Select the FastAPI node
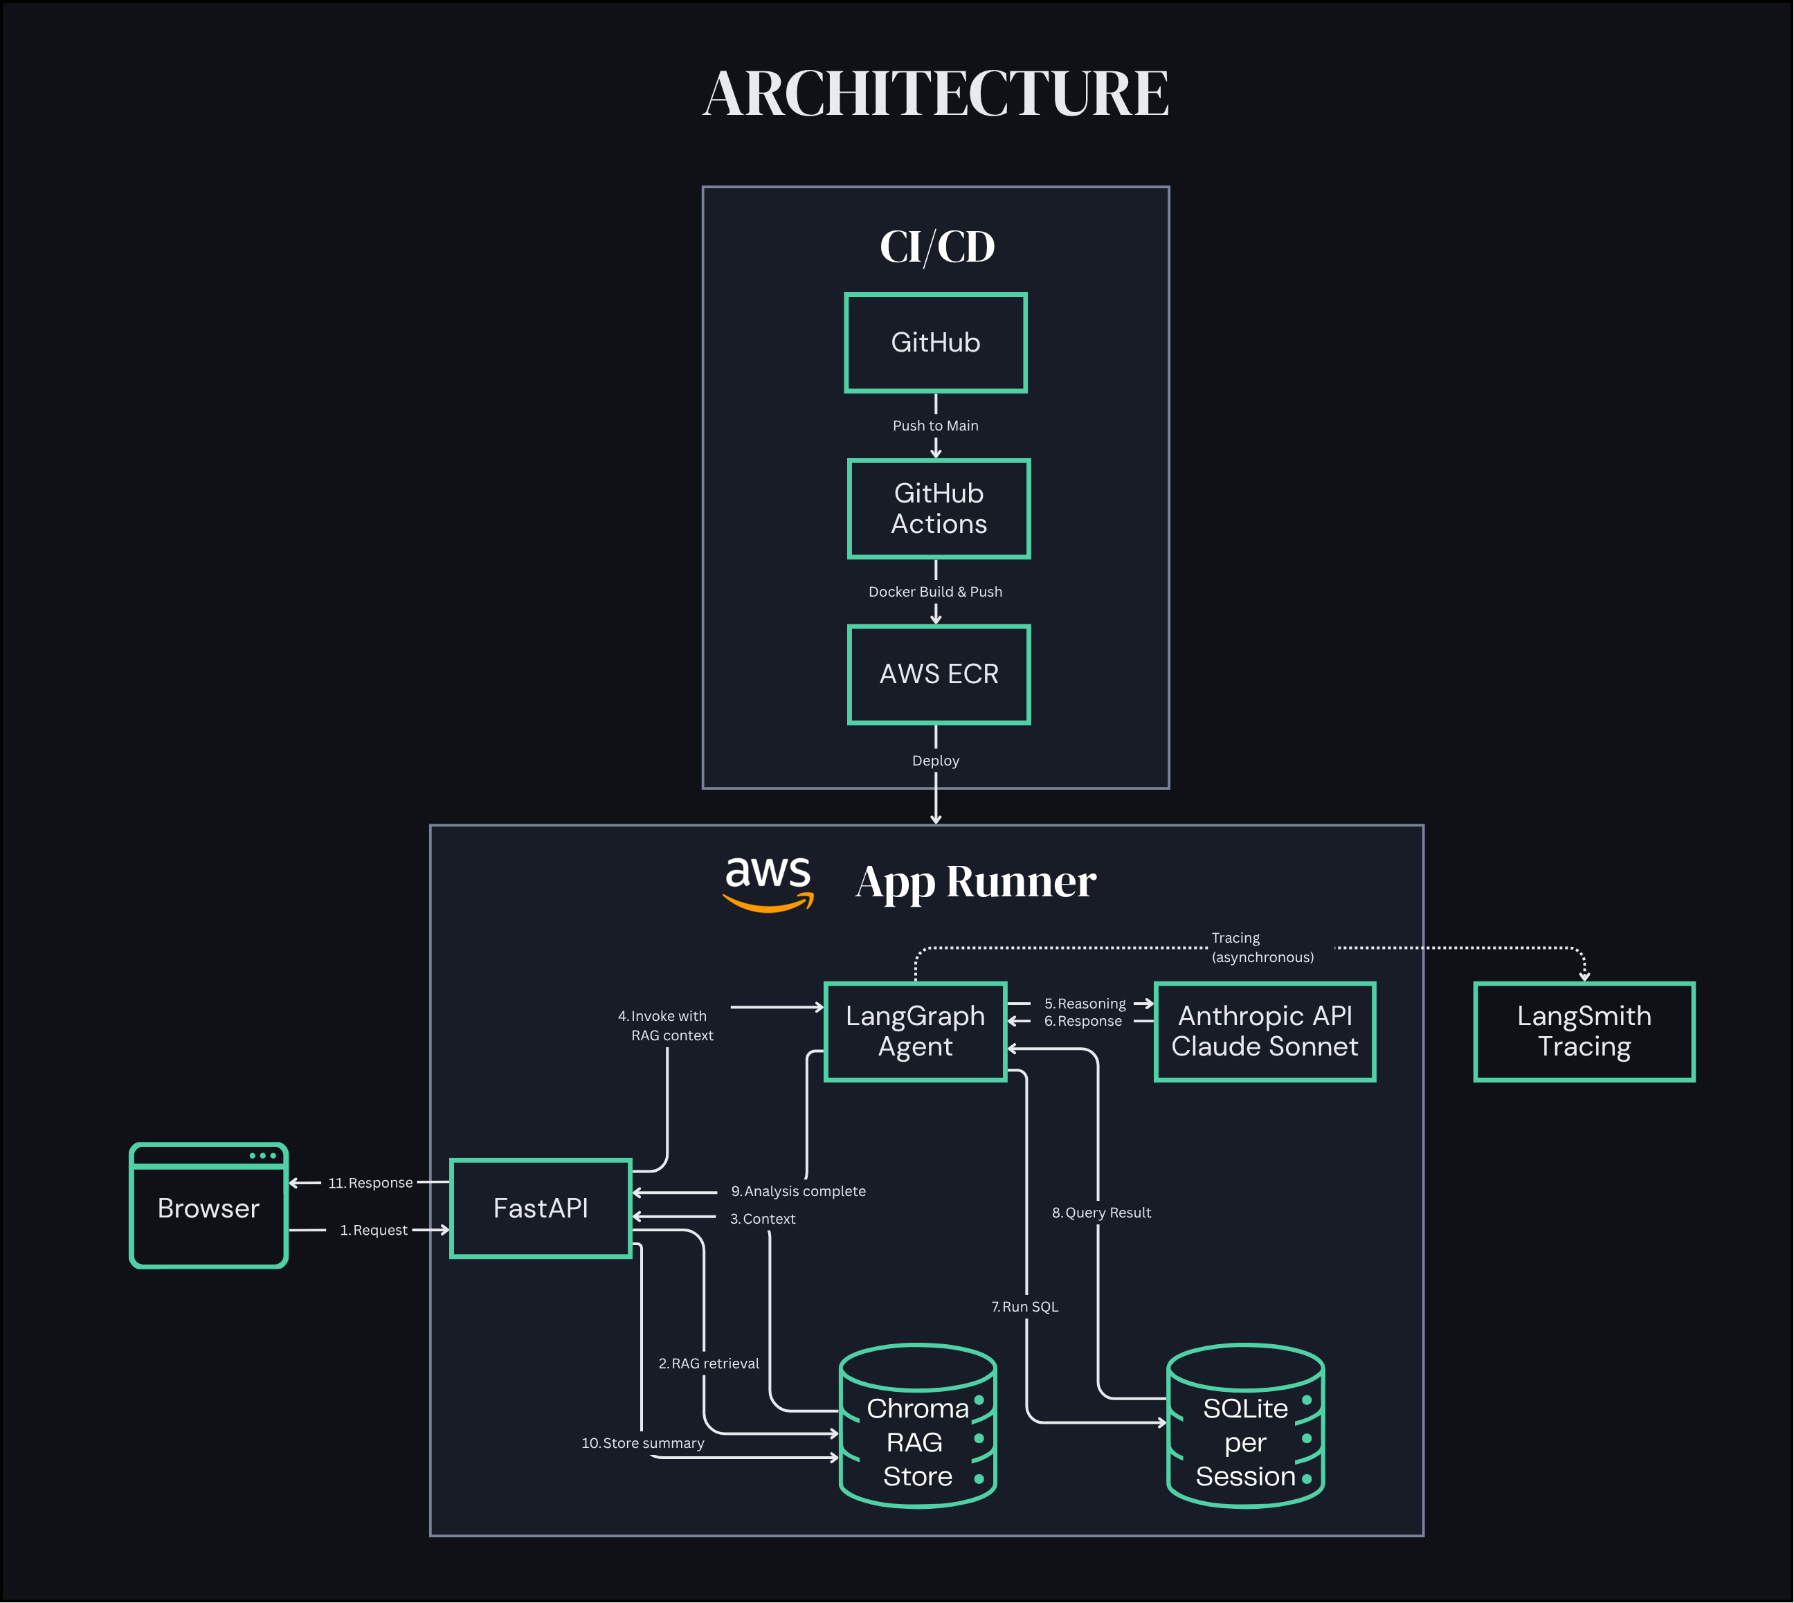Screen dimensions: 1794x1603 pyautogui.click(x=541, y=1208)
